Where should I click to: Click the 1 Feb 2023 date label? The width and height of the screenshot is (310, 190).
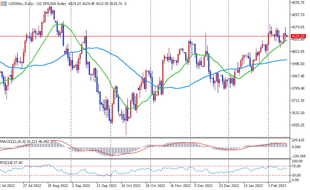pyautogui.click(x=277, y=185)
